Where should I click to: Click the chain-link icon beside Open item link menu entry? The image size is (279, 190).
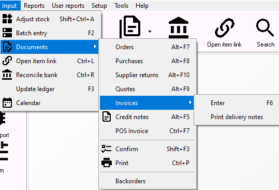(x=7, y=61)
